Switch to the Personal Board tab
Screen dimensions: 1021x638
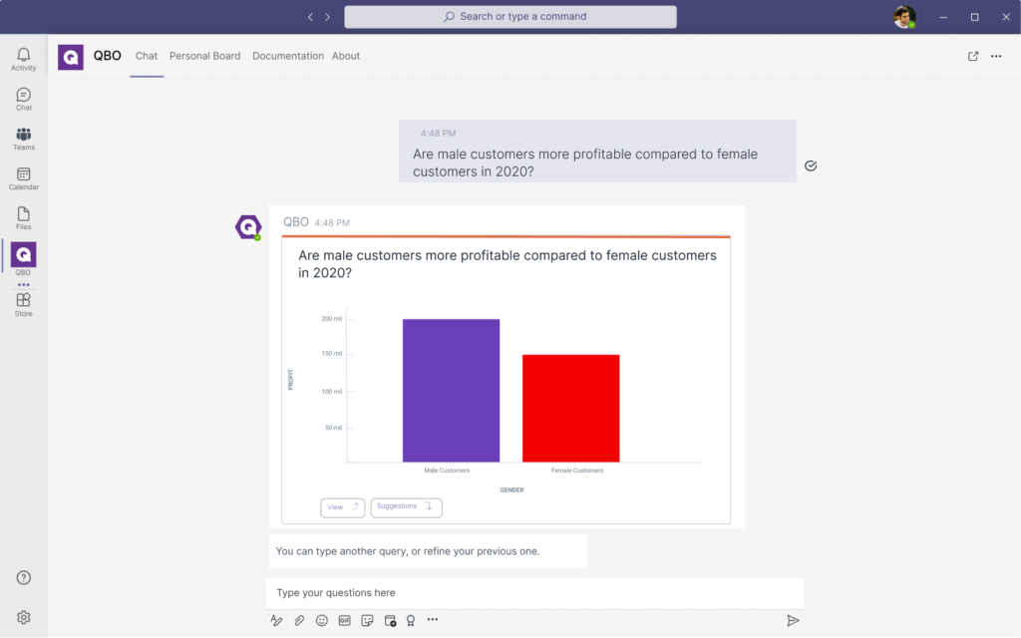point(204,56)
